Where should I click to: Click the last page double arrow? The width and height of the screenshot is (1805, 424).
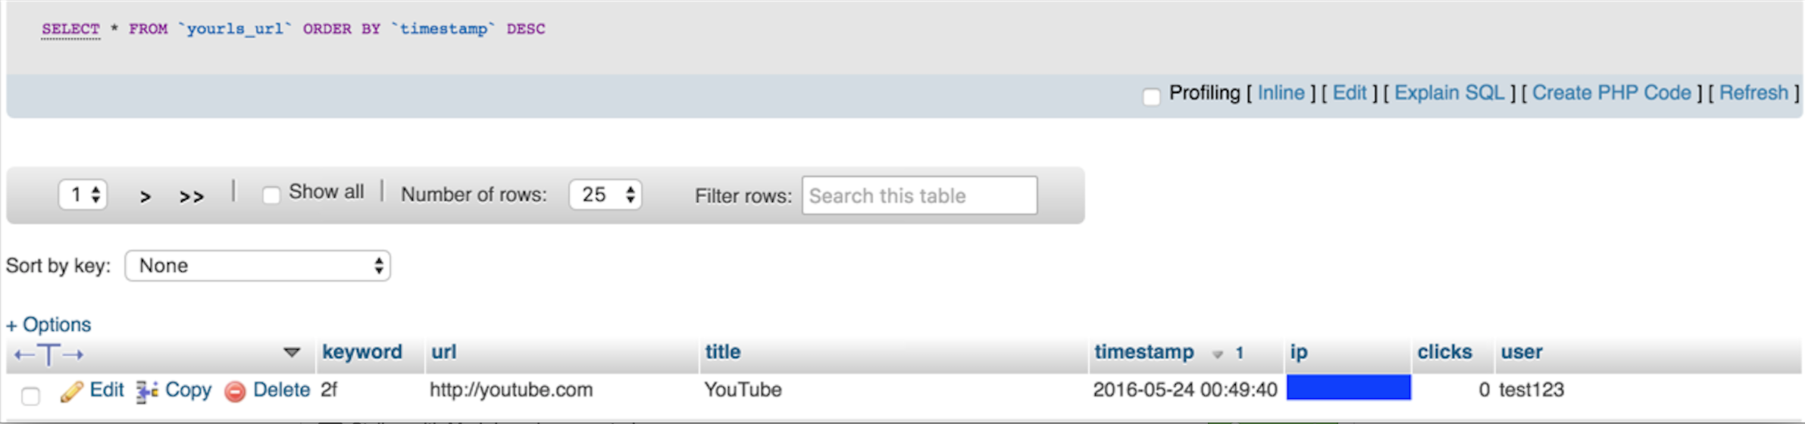pyautogui.click(x=192, y=197)
